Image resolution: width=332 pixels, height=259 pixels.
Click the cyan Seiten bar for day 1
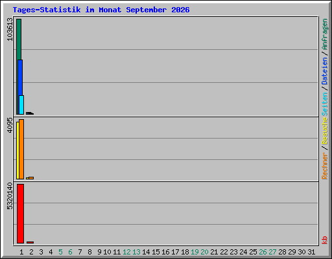pyautogui.click(x=21, y=105)
